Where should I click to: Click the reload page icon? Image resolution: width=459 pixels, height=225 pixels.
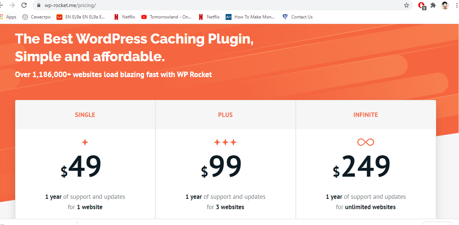tap(24, 5)
